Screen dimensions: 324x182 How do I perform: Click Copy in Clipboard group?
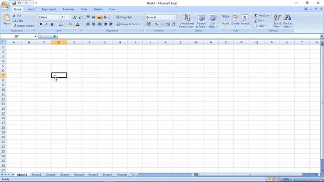click(18, 21)
